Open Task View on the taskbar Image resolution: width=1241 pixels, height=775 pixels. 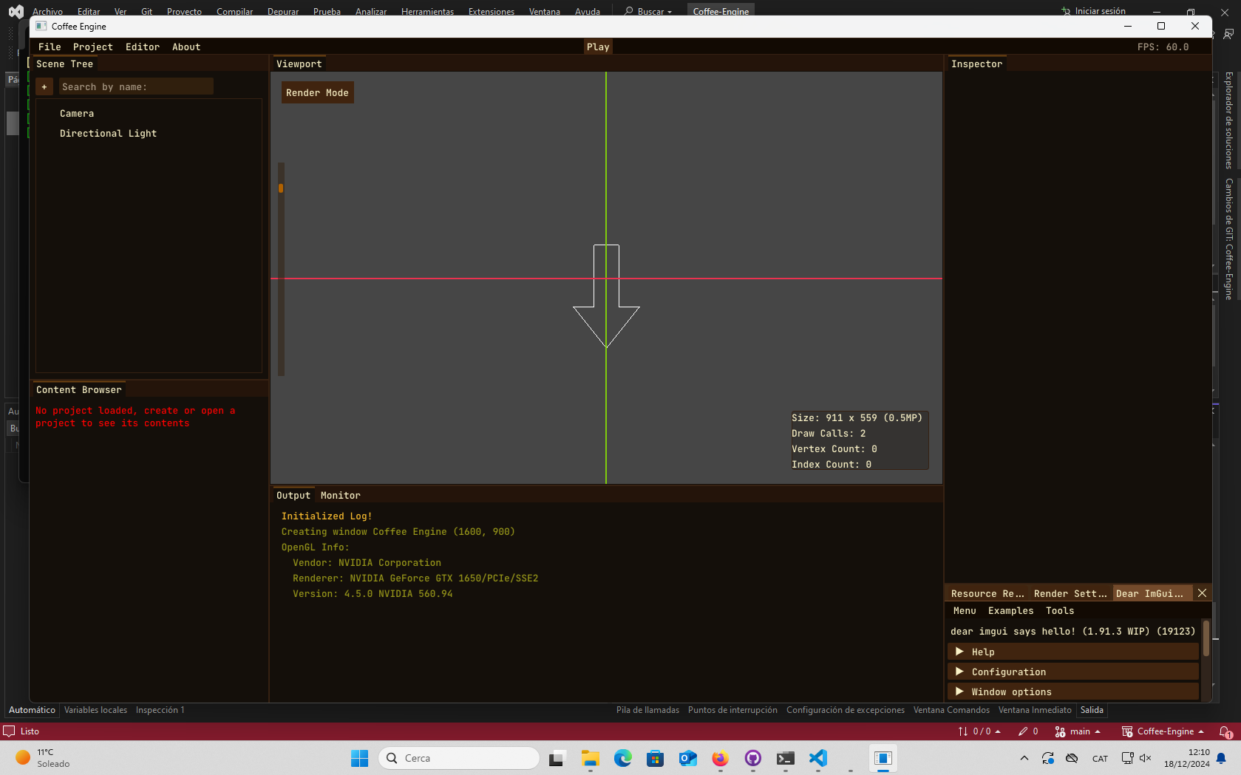click(557, 758)
